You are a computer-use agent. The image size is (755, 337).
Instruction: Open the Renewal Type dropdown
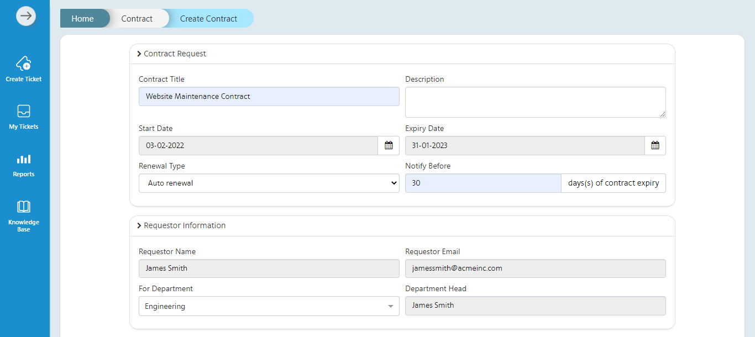point(269,183)
